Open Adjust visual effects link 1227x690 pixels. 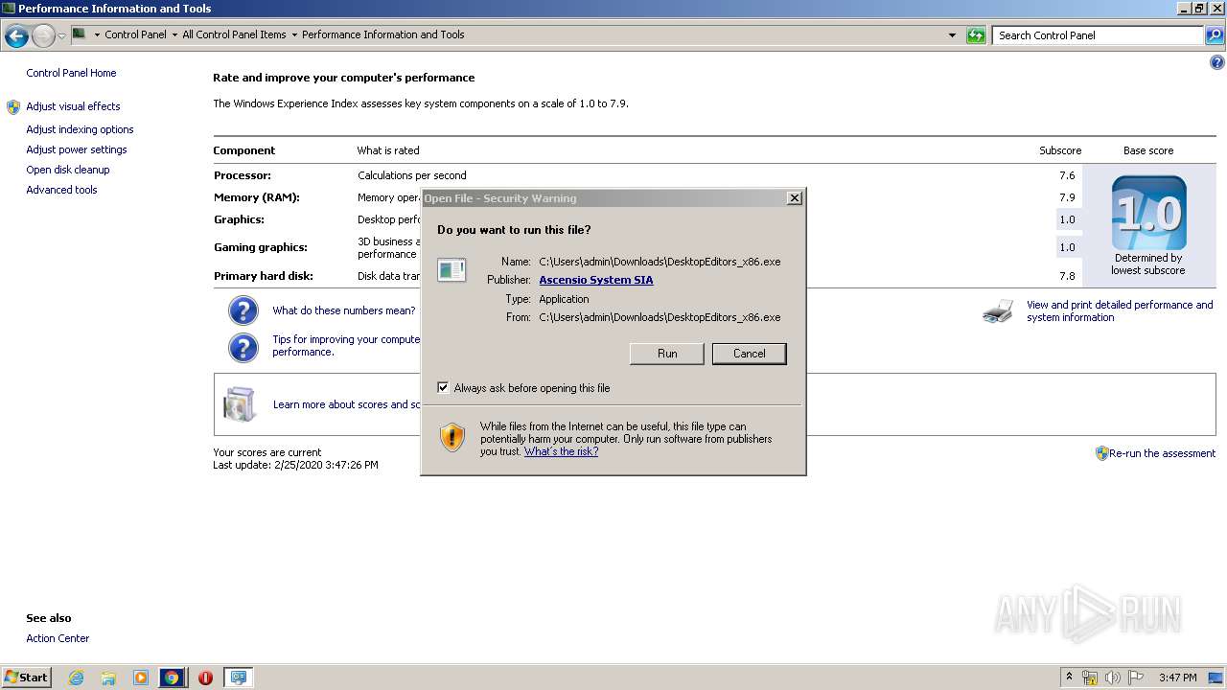point(73,106)
